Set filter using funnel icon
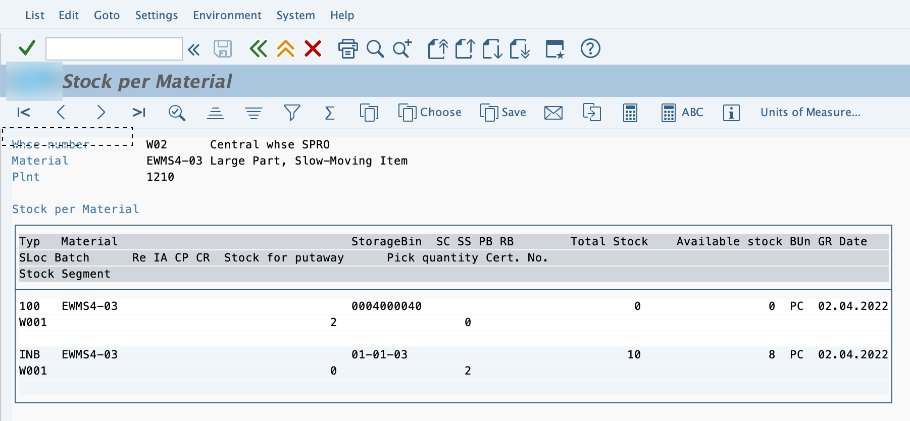Screen dimensions: 910x421 [292, 113]
